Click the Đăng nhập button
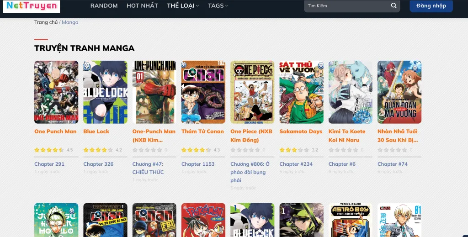The image size is (468, 237). [x=431, y=5]
